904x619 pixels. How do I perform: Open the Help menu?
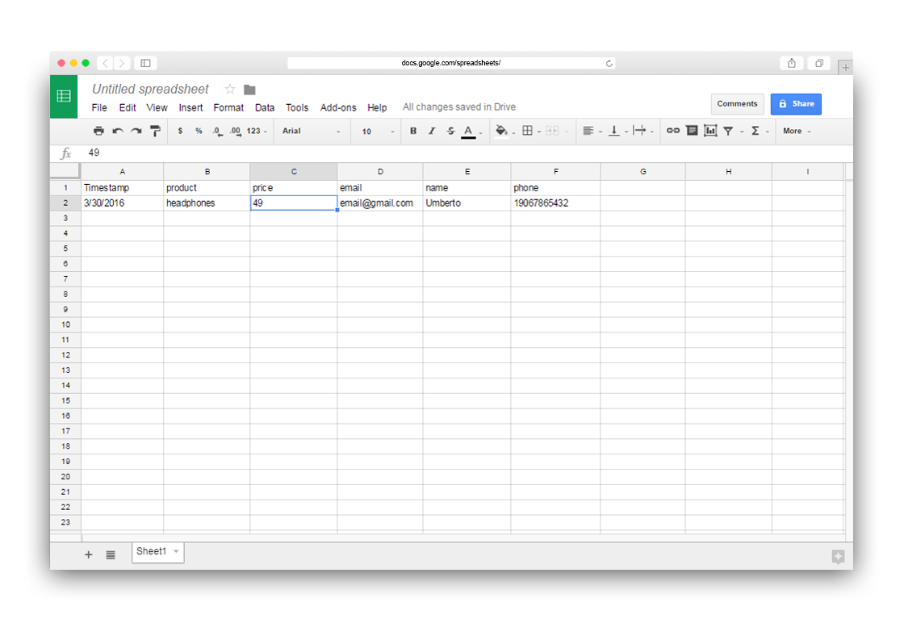[377, 108]
